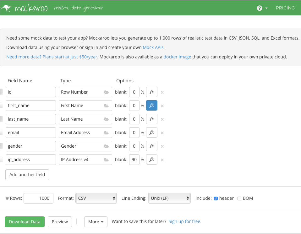Choose type for ip_address (IP Address v4)
Viewport: 301px width, 234px height.
tap(85, 160)
